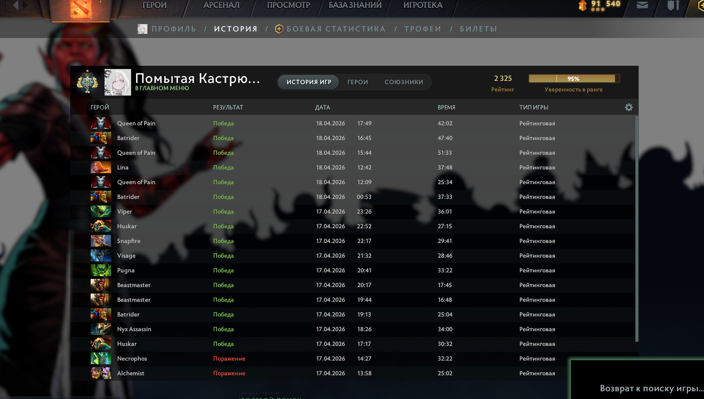
Task: Click Поражение result in the Necrophos row
Action: pos(229,359)
